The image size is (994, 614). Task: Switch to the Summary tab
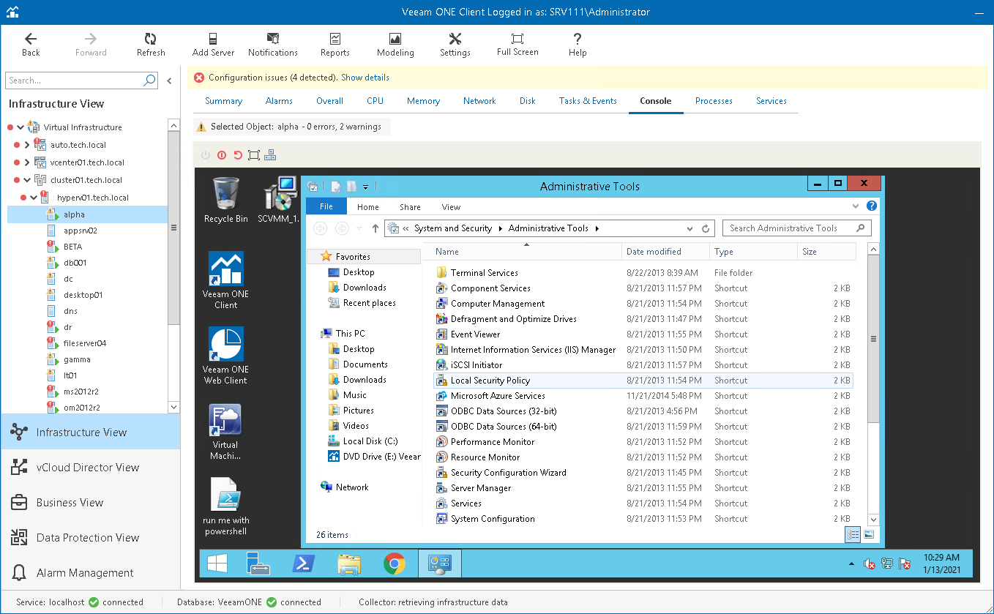(223, 101)
